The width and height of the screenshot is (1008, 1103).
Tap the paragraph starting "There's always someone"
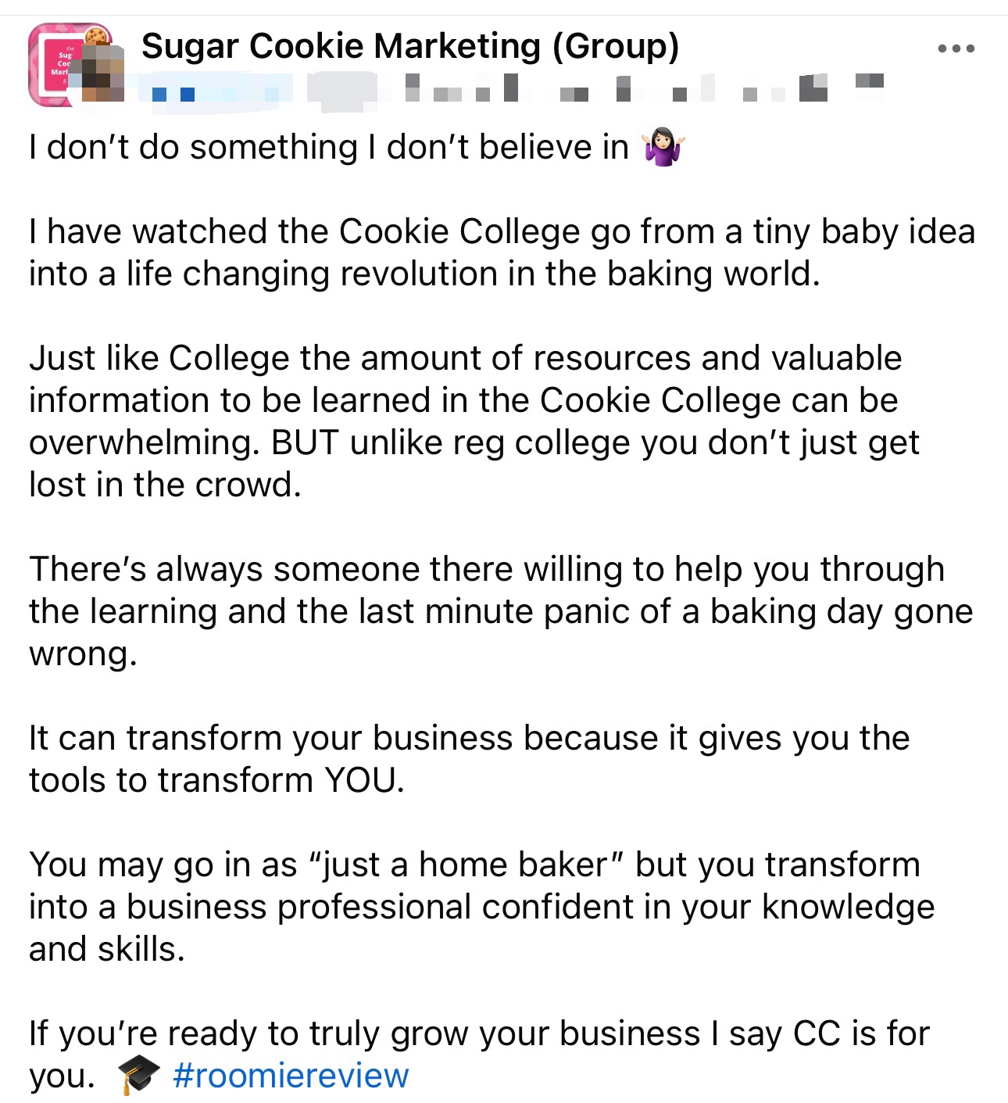click(x=500, y=611)
